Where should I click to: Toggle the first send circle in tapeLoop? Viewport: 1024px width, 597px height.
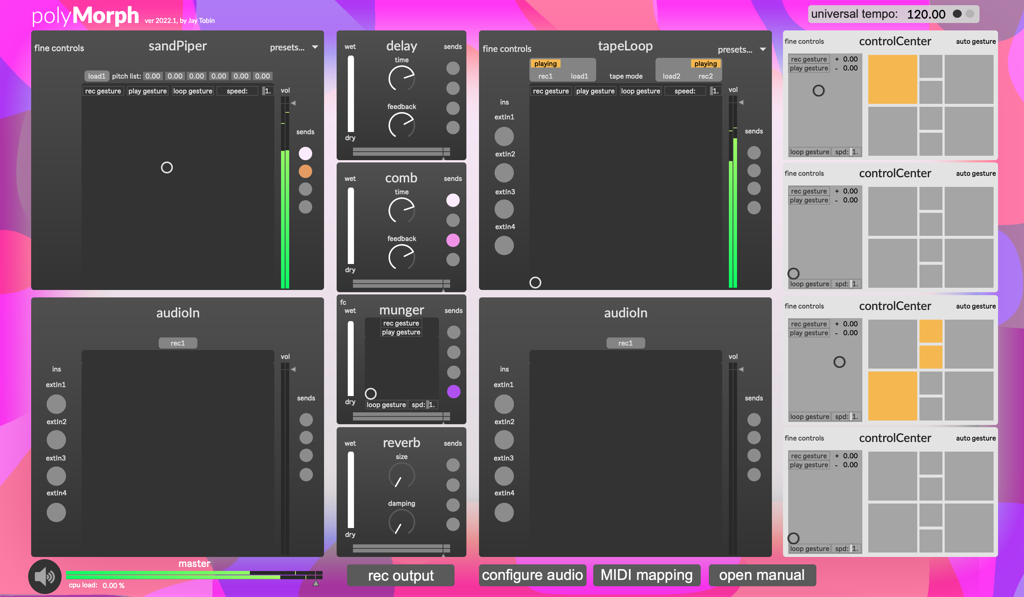point(754,153)
